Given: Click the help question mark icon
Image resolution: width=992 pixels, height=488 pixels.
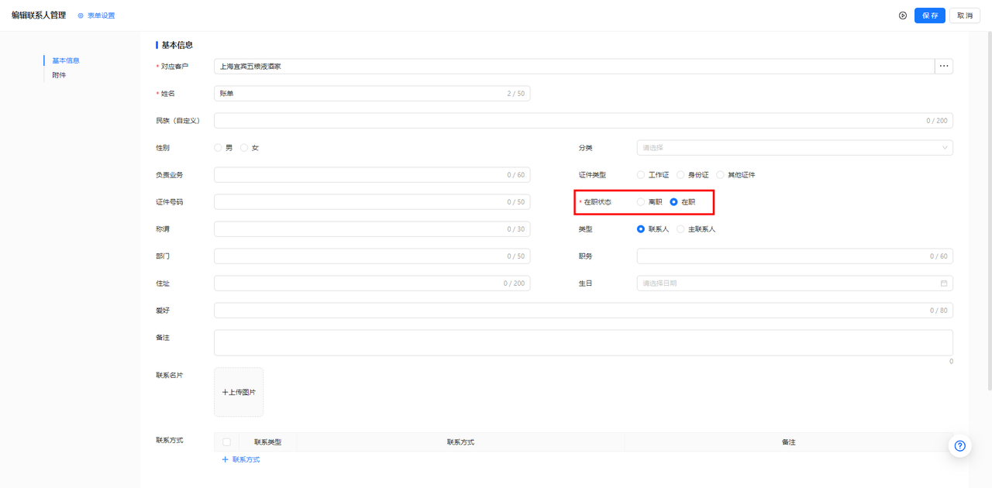Looking at the screenshot, I should pos(960,445).
